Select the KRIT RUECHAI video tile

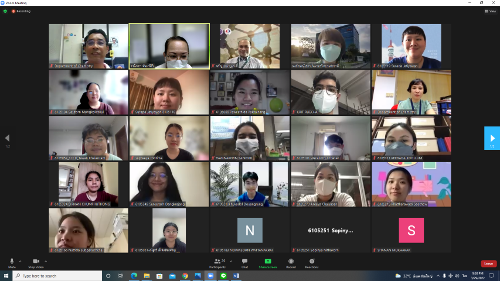click(331, 92)
